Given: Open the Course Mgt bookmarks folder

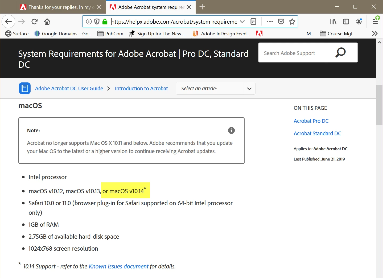Looking at the screenshot, I should pos(336,33).
